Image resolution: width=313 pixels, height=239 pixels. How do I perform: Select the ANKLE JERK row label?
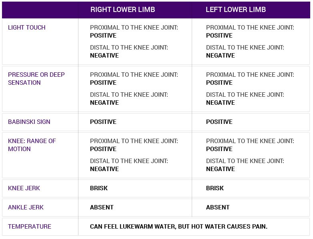click(x=26, y=207)
